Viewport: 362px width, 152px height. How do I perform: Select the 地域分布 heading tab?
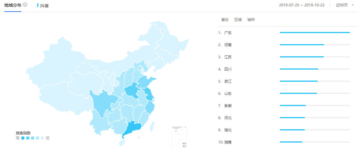pyautogui.click(x=13, y=5)
